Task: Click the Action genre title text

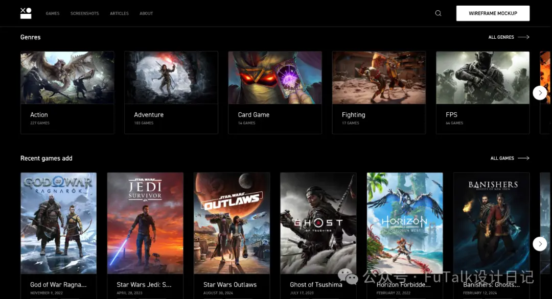Action: coord(39,114)
